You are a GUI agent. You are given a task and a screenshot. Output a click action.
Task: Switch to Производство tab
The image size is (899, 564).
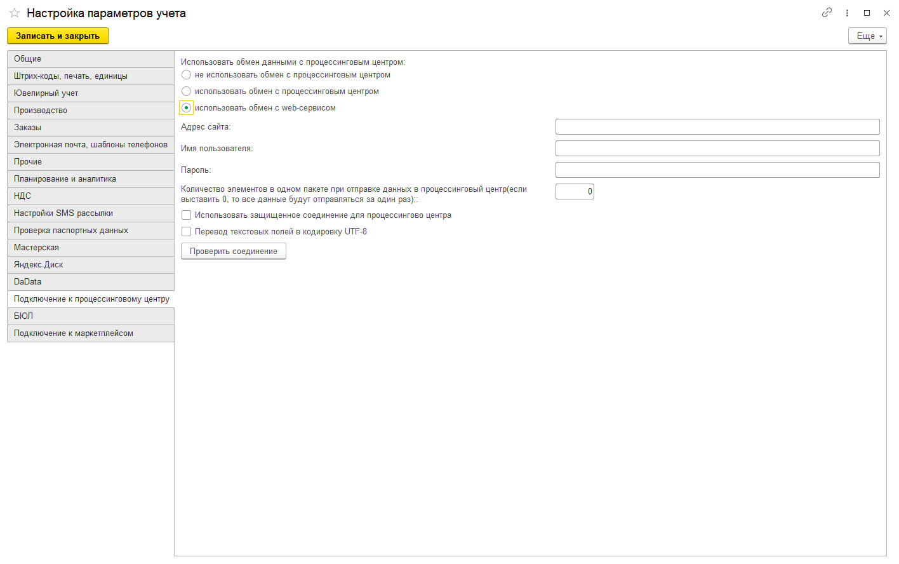pyautogui.click(x=91, y=111)
